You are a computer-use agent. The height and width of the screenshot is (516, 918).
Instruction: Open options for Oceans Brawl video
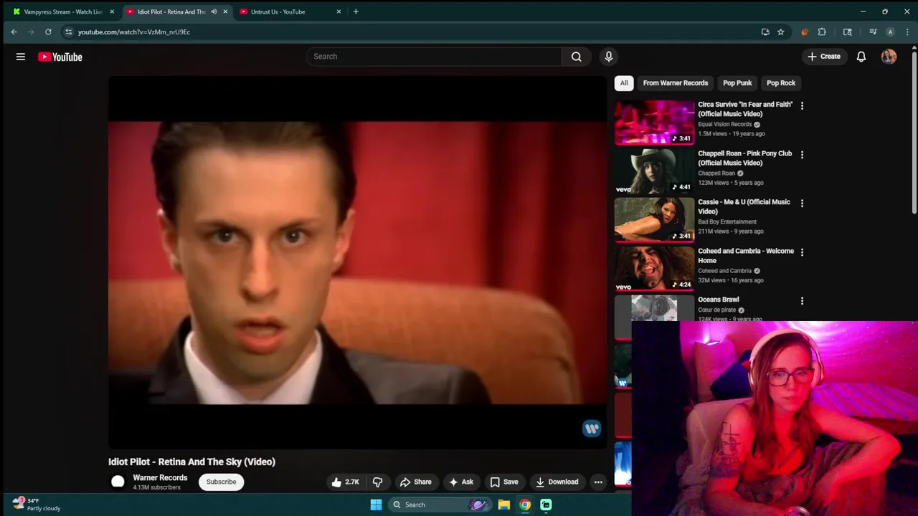point(802,301)
